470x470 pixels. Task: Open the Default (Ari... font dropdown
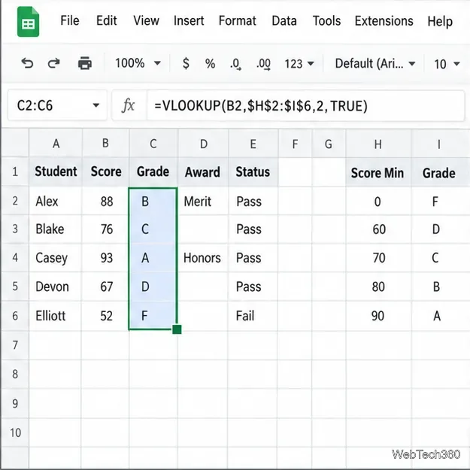point(375,64)
